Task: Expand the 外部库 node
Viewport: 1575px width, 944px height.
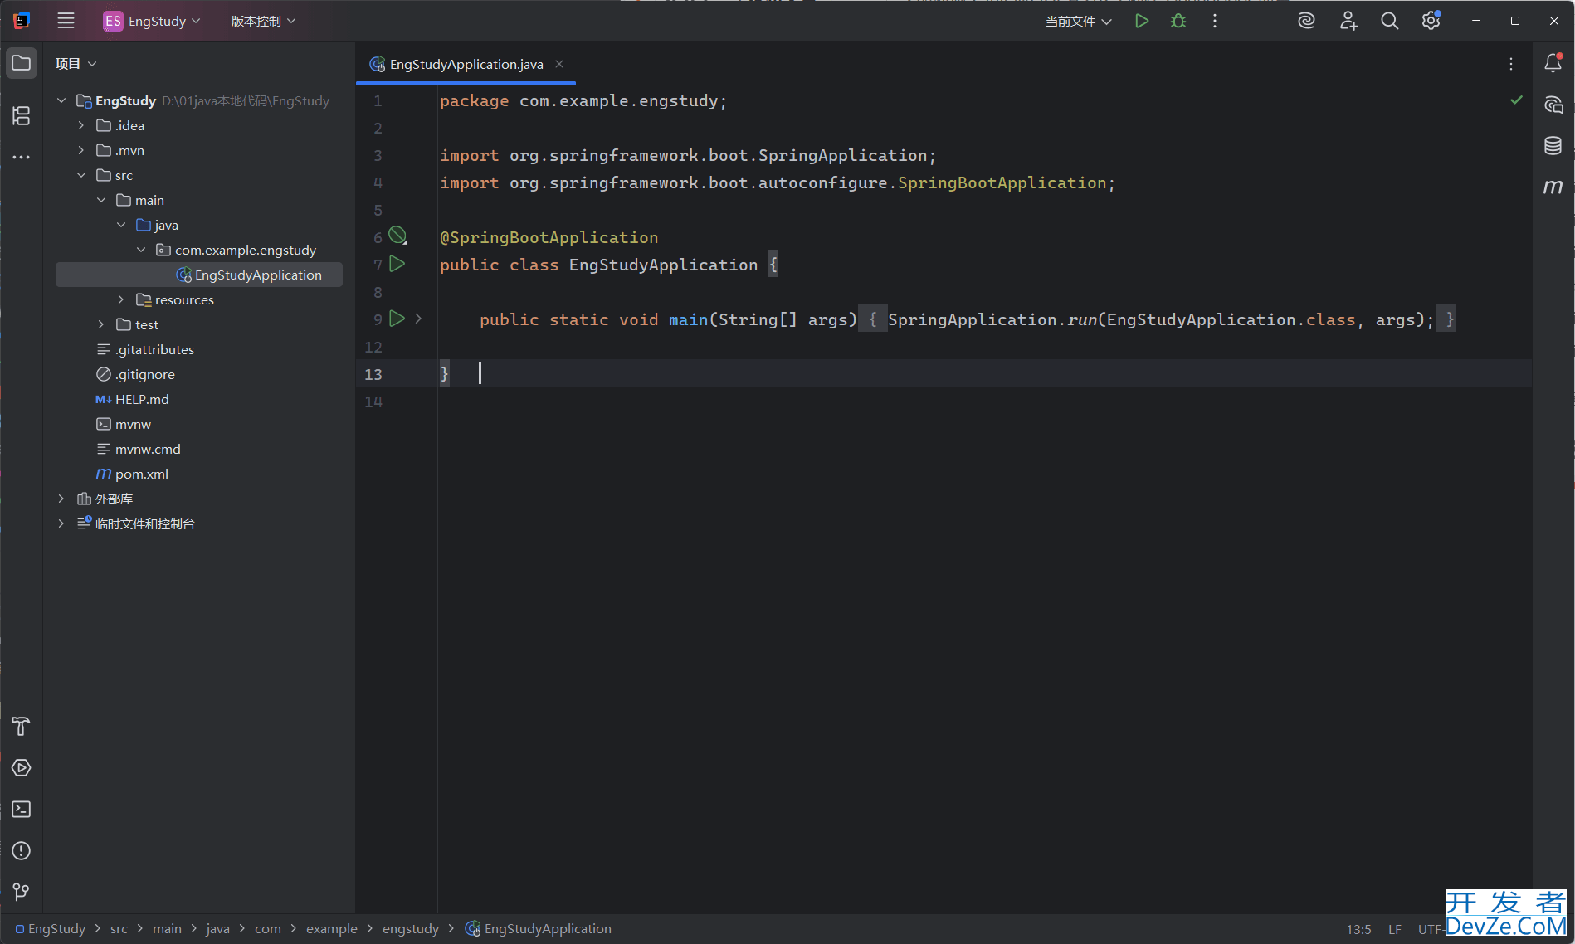Action: click(61, 499)
